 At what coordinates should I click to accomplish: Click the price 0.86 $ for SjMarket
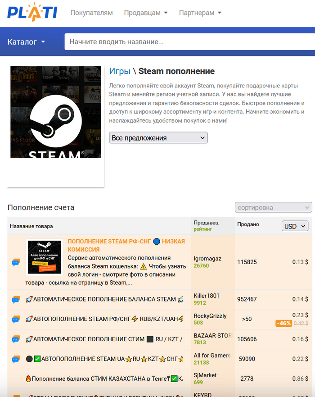click(300, 379)
